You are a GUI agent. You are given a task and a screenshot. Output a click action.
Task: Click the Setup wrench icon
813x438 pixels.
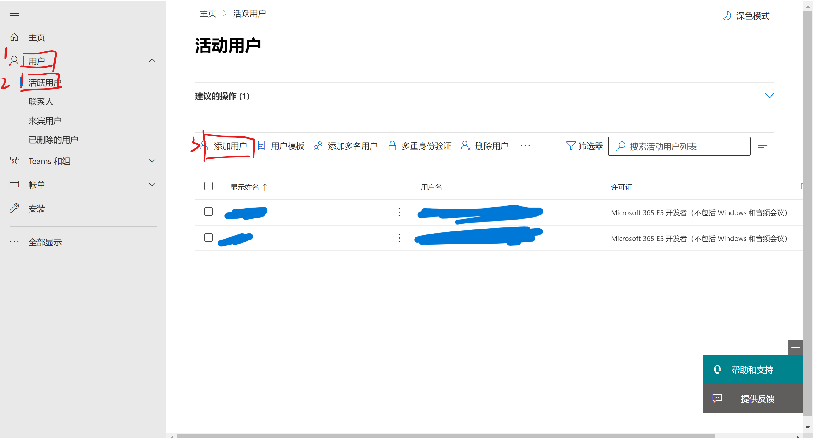(14, 208)
